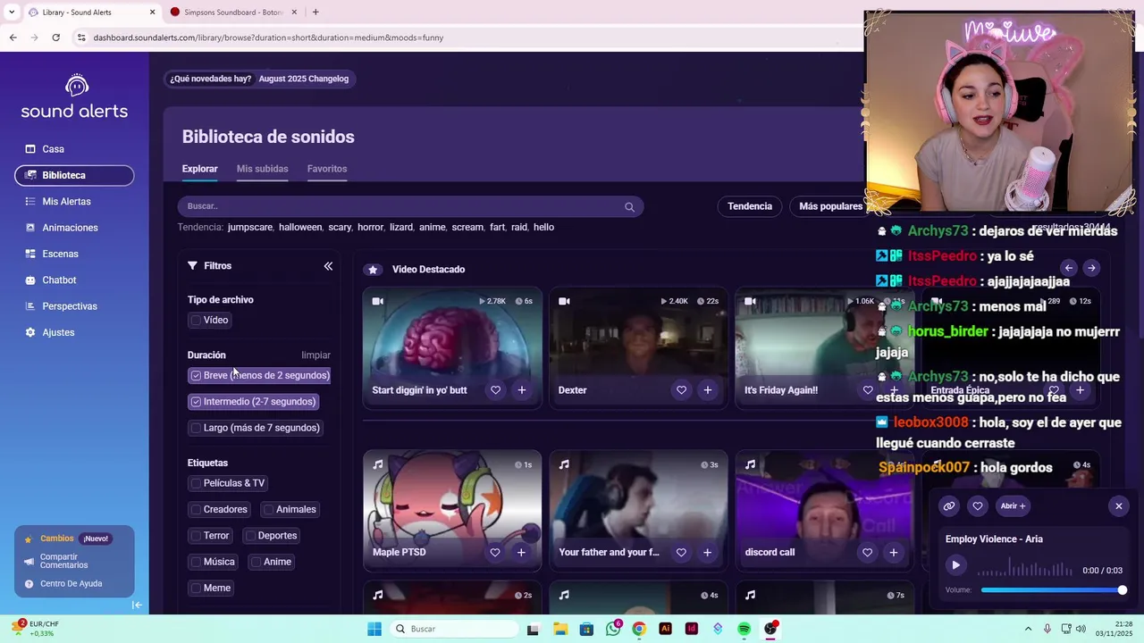Switch to Favoritos tab
The height and width of the screenshot is (643, 1144).
tap(327, 169)
